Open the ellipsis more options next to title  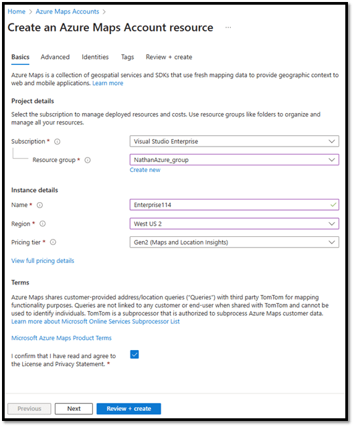click(x=228, y=27)
